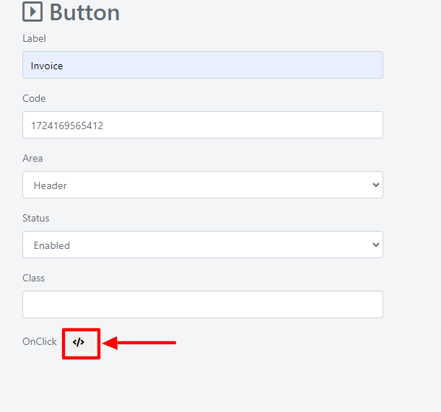Click the chevron arrow in Status select
This screenshot has height=412, width=441.
point(376,245)
